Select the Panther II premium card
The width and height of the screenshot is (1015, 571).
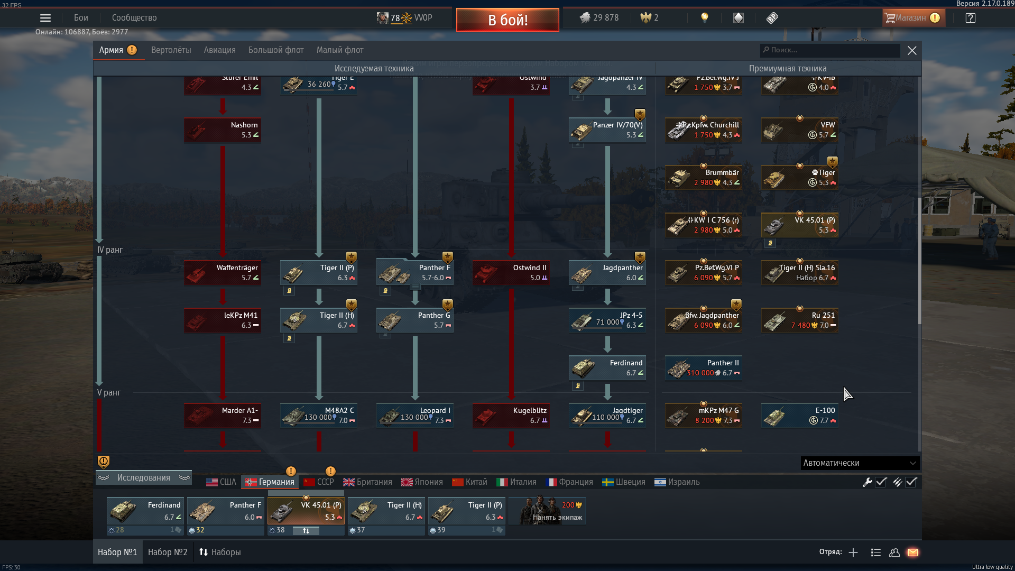coord(704,368)
